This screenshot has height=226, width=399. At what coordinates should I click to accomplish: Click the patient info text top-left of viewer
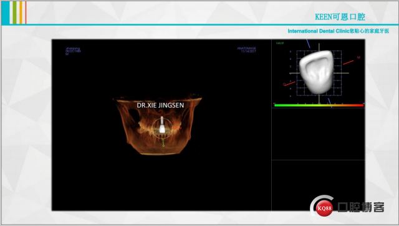tap(73, 51)
